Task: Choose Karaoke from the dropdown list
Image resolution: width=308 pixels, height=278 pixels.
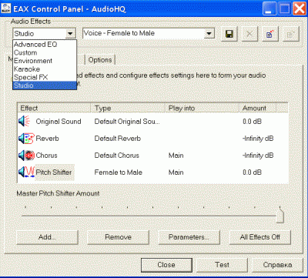Action: (27, 69)
